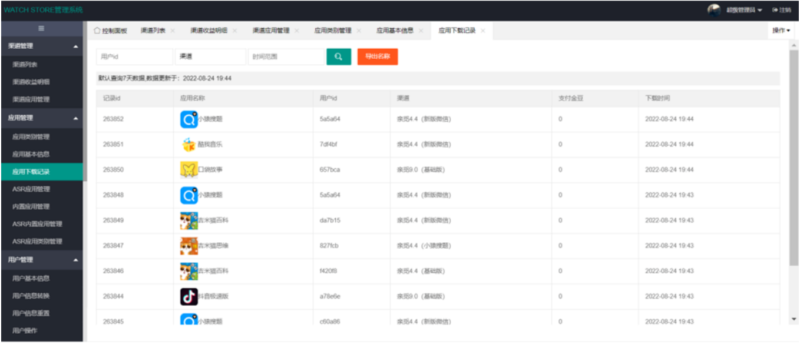Click the orange 导出名称 button
This screenshot has width=800, height=348.
[x=378, y=56]
